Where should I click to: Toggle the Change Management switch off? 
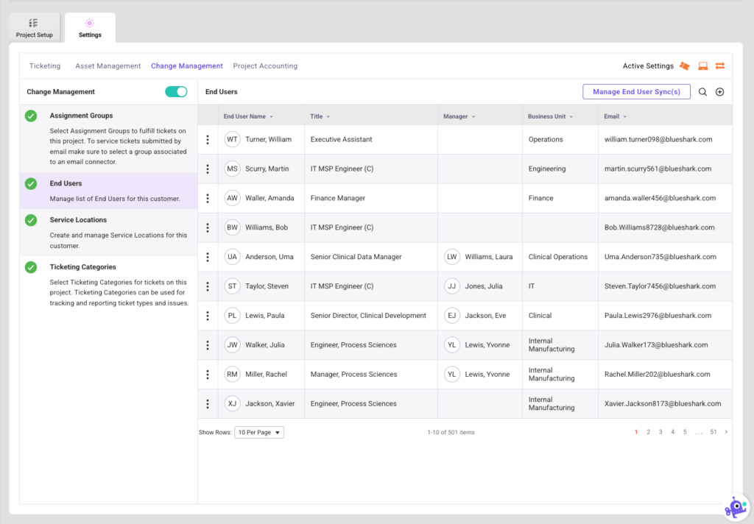tap(176, 92)
